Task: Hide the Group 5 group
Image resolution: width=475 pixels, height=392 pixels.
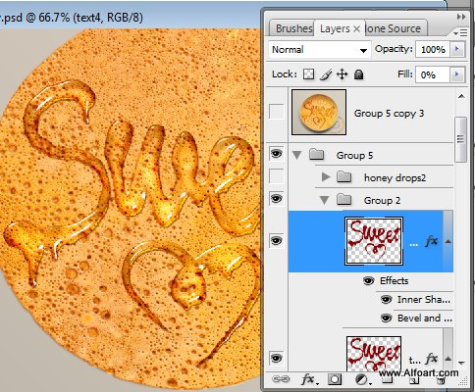Action: (276, 153)
